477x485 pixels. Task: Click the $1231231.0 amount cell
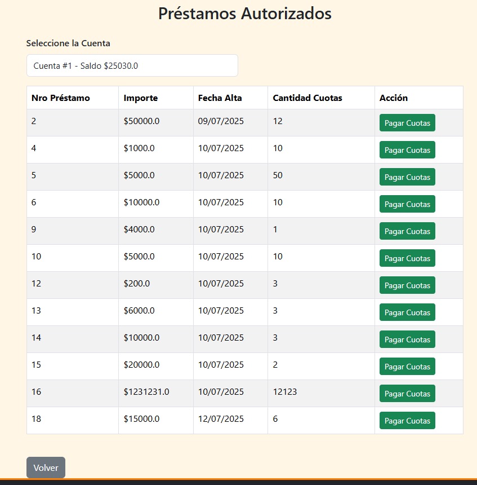[x=146, y=392]
